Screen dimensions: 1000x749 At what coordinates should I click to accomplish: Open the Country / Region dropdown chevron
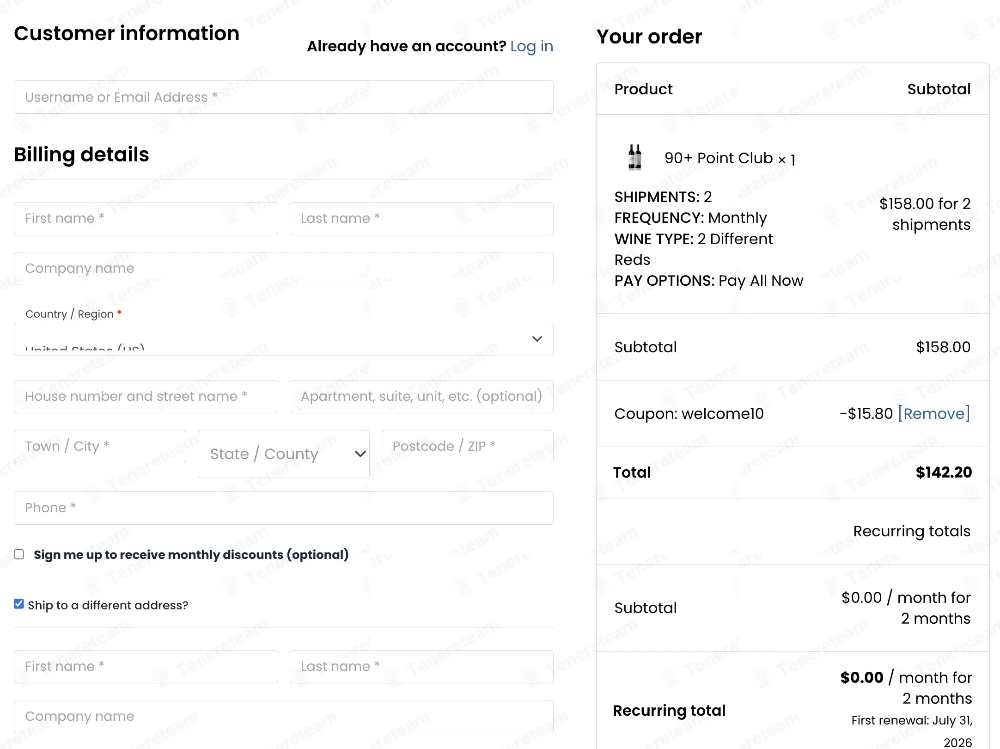click(x=537, y=339)
